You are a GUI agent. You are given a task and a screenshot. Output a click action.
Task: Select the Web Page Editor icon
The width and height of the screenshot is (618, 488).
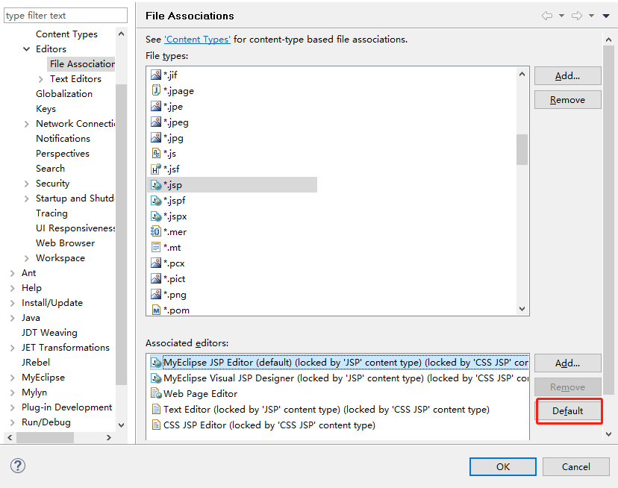pyautogui.click(x=156, y=394)
